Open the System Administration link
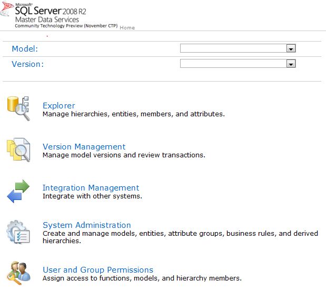 [87, 225]
